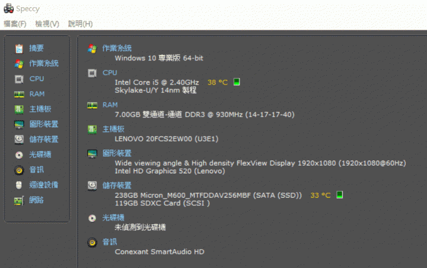Image resolution: width=427 pixels, height=268 pixels.
Task: Click the speaker icon in summary panel
Action: pos(93,243)
